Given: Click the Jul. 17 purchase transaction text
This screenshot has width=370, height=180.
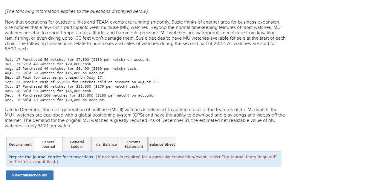Looking at the screenshot, I should 77,60.
